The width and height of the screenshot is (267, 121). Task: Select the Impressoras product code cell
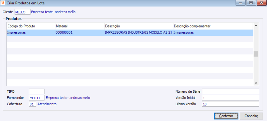click(31, 33)
